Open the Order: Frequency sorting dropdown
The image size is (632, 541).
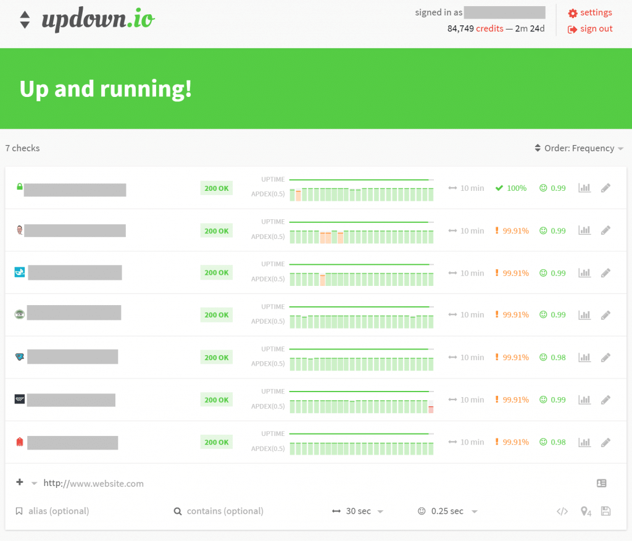pos(578,148)
